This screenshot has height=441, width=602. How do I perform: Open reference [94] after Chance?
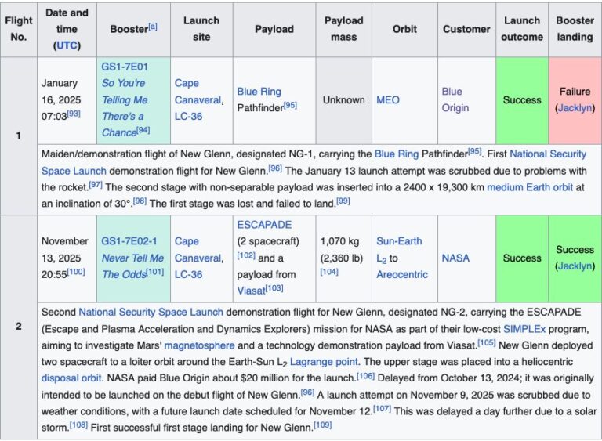(143, 130)
